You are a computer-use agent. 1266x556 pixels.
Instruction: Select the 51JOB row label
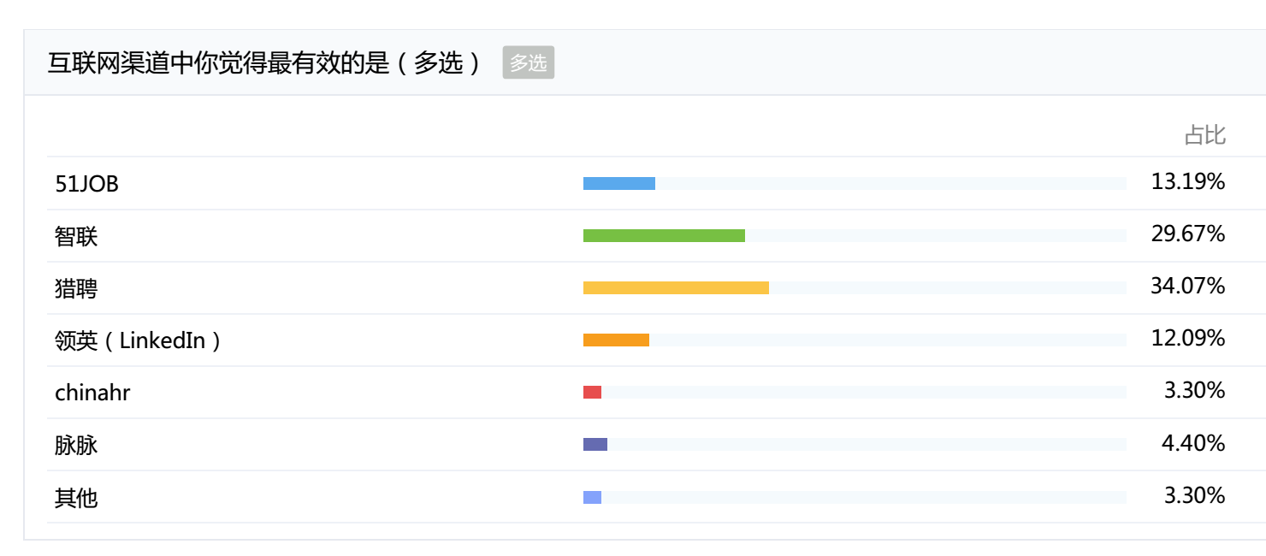pos(86,183)
